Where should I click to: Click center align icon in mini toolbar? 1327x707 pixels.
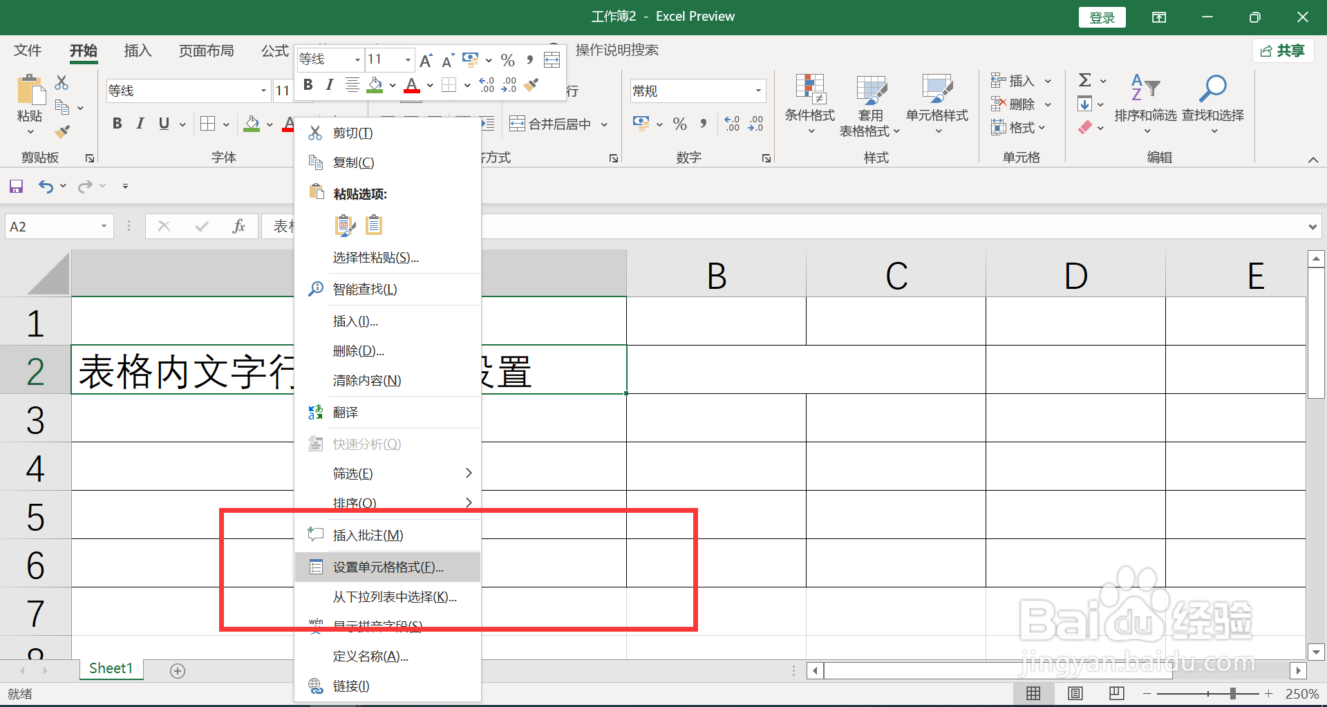click(352, 85)
